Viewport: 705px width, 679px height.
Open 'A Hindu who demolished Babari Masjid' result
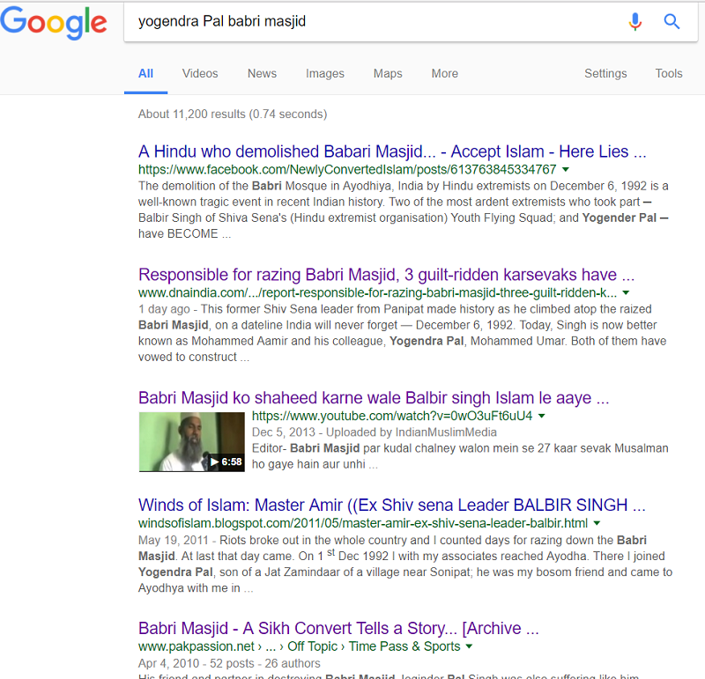coord(392,151)
